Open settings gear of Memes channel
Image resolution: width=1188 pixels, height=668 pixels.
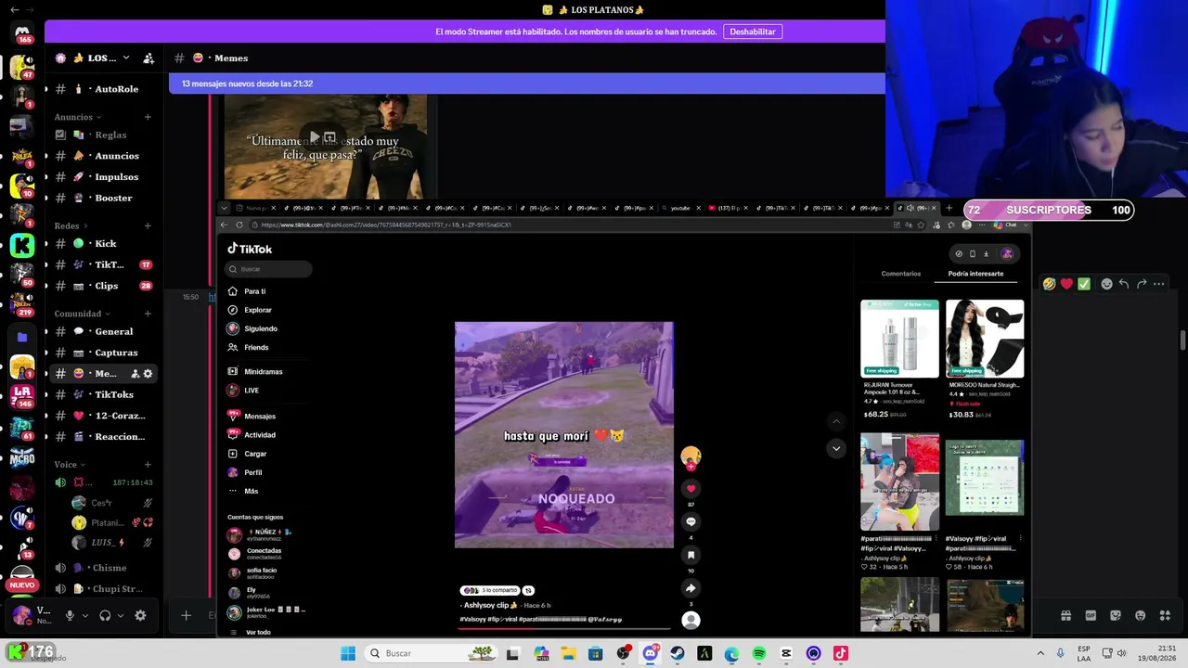[148, 373]
